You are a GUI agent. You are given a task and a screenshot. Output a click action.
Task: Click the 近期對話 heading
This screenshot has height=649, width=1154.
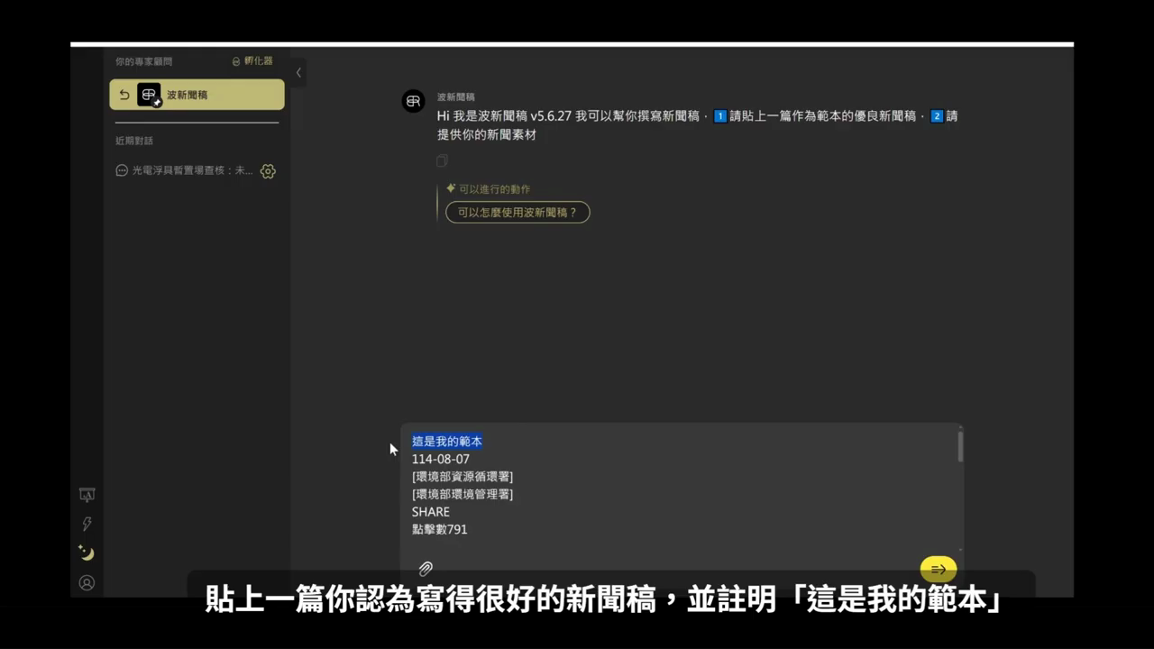133,141
